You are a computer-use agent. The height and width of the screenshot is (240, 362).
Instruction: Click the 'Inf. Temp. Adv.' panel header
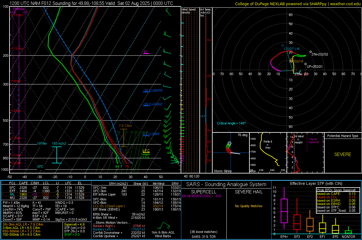click(x=205, y=13)
